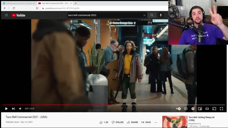Viewport: 228px width, 128px height.
Task: Start voice search with microphone
Action: click(161, 15)
